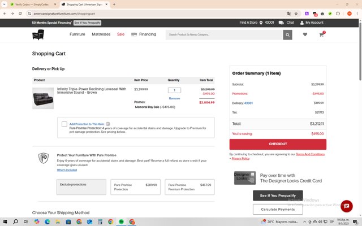Open the Chrome three-dot menu

[357, 14]
